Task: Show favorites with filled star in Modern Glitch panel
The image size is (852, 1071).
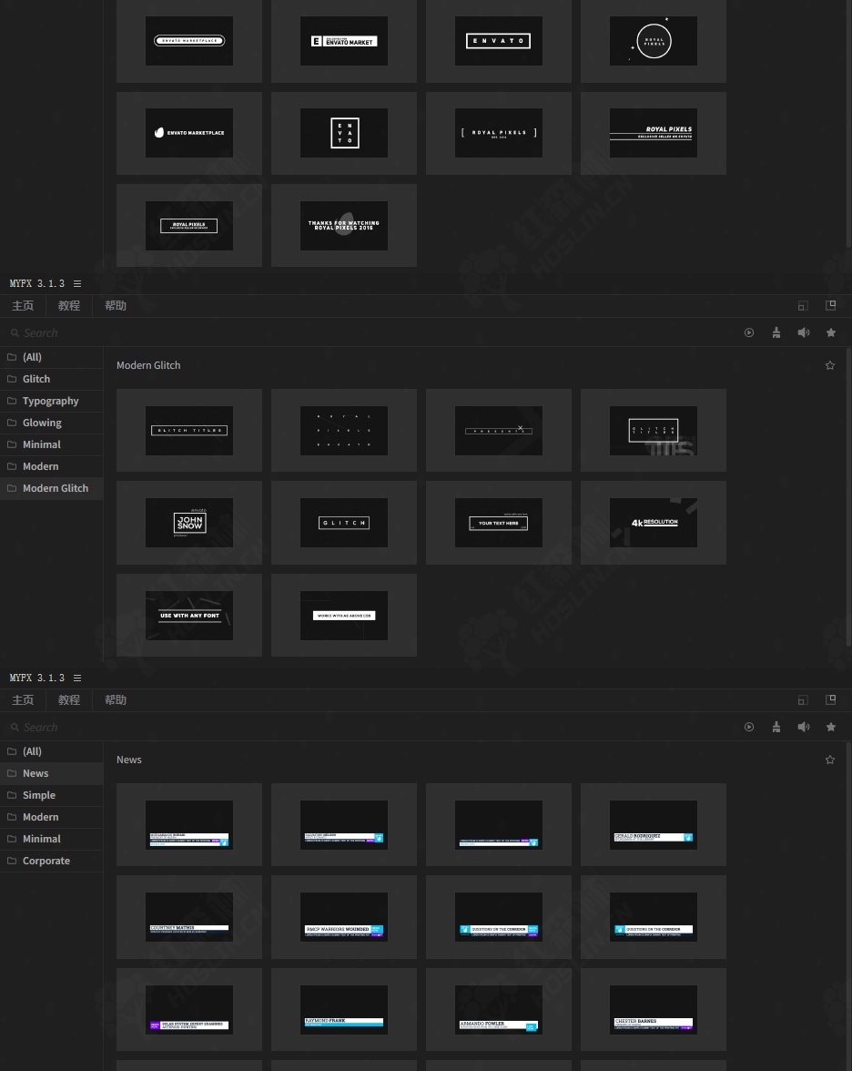Action: point(831,332)
